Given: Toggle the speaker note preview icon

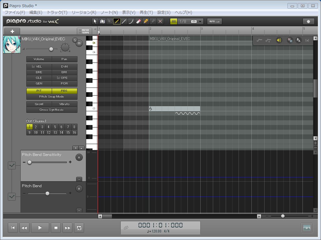Looking at the screenshot, I should pyautogui.click(x=279, y=40).
